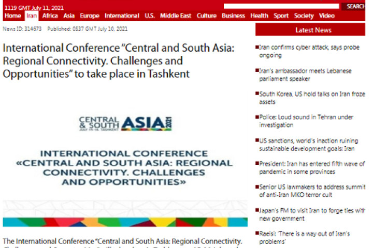Image resolution: width=373 pixels, height=248 pixels.
Task: Click the article's first paragraph text
Action: coord(122,243)
